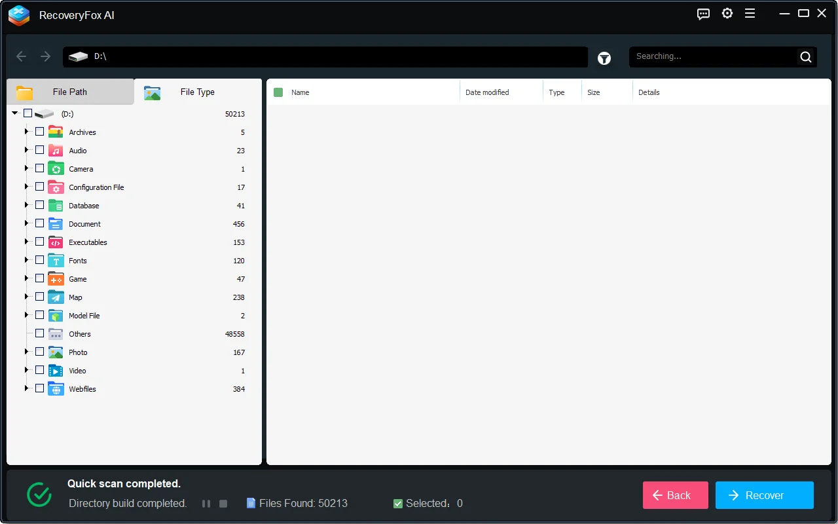Switch to the File Type tab
The width and height of the screenshot is (838, 524).
197,92
